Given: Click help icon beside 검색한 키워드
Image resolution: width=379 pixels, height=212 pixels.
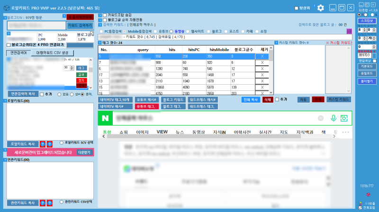Looking at the screenshot, I should click(x=100, y=25).
